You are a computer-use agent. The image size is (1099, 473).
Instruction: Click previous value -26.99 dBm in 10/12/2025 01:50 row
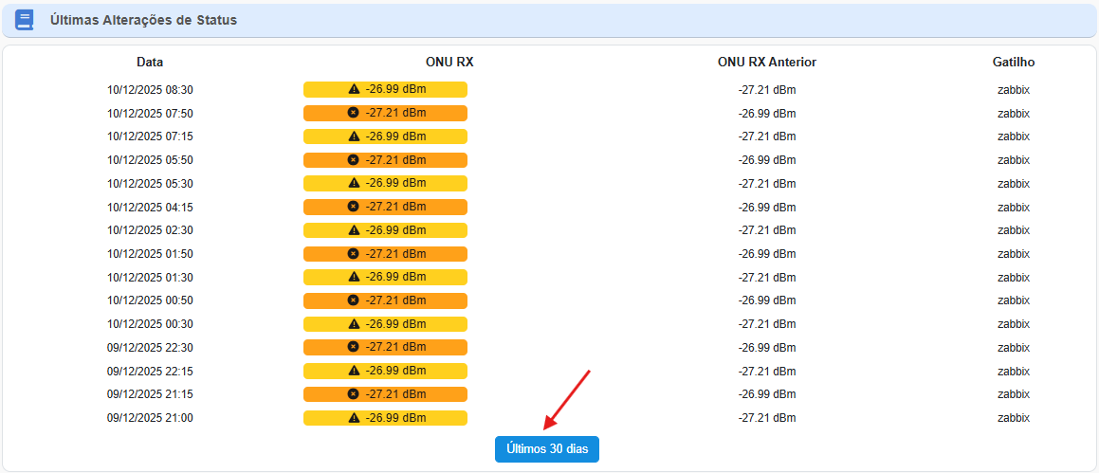[x=767, y=254]
